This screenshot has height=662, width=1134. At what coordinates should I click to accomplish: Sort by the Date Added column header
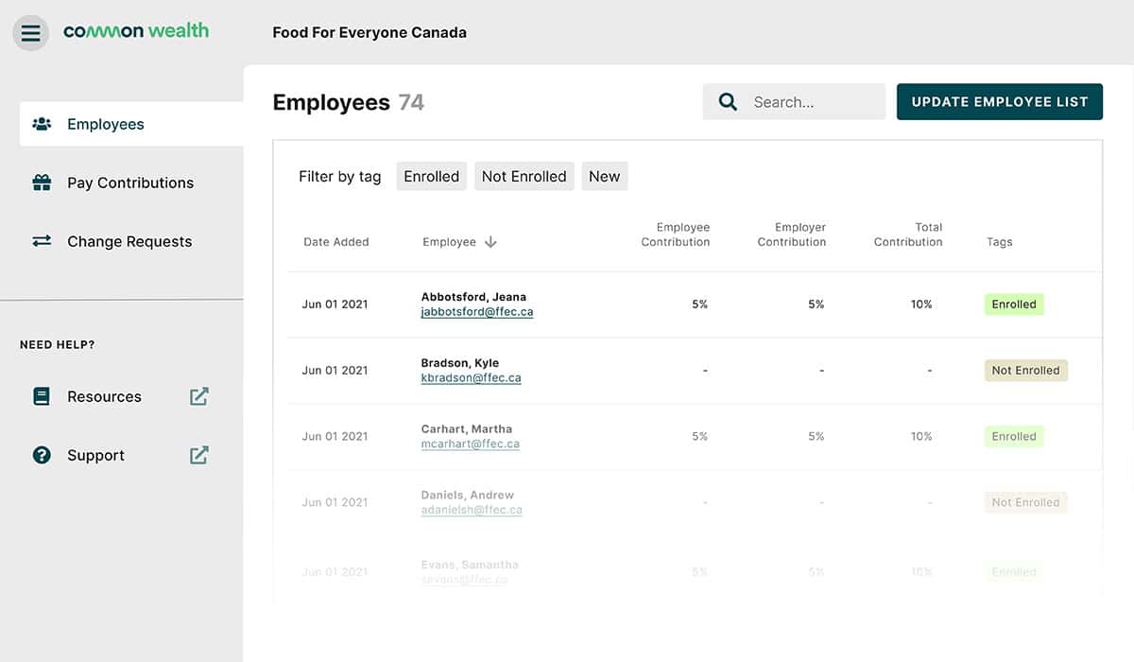[x=336, y=242]
